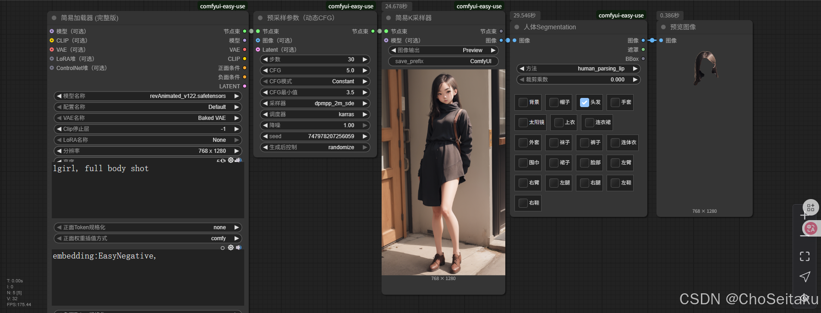The width and height of the screenshot is (821, 313).
Task: Click the 遮罩 output port on Segmentation
Action: [643, 49]
